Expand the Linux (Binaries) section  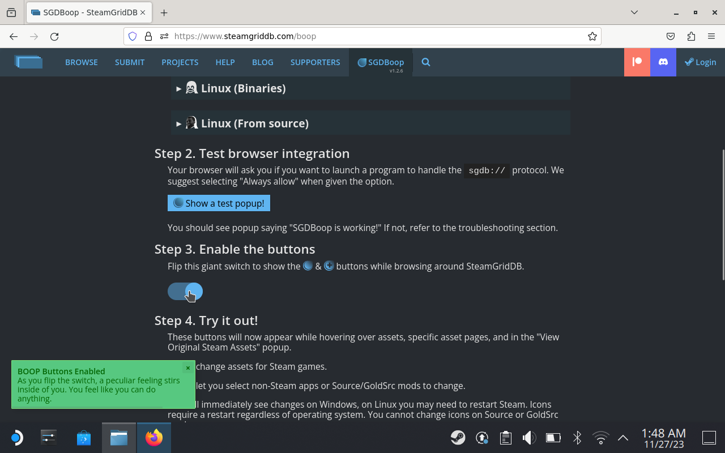(370, 88)
